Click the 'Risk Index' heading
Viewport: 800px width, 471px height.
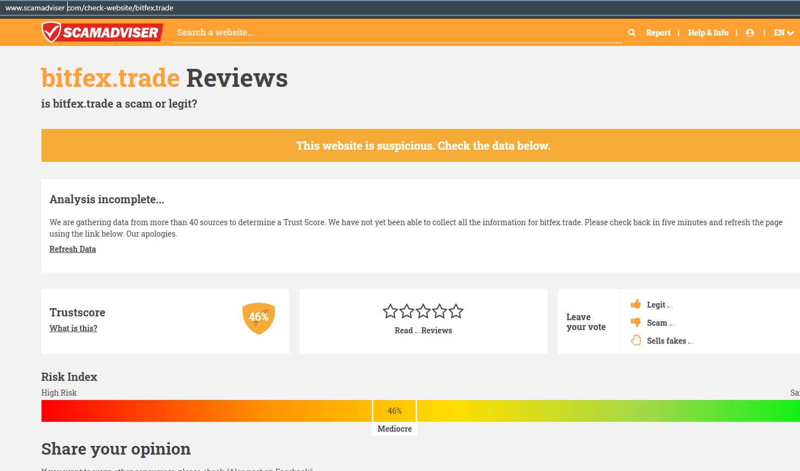tap(69, 377)
